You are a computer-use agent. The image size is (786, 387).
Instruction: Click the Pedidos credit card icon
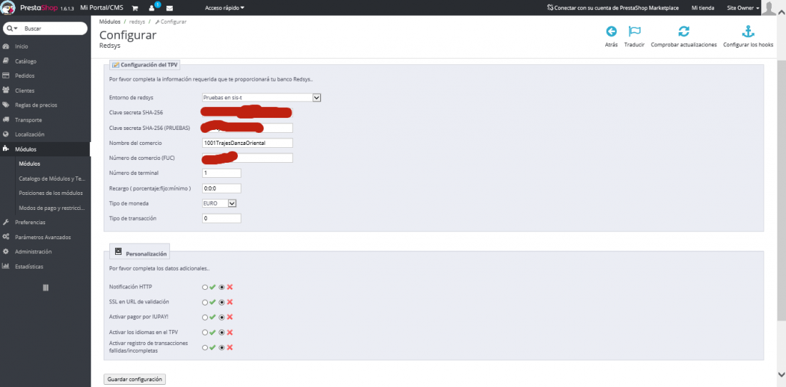pyautogui.click(x=6, y=76)
